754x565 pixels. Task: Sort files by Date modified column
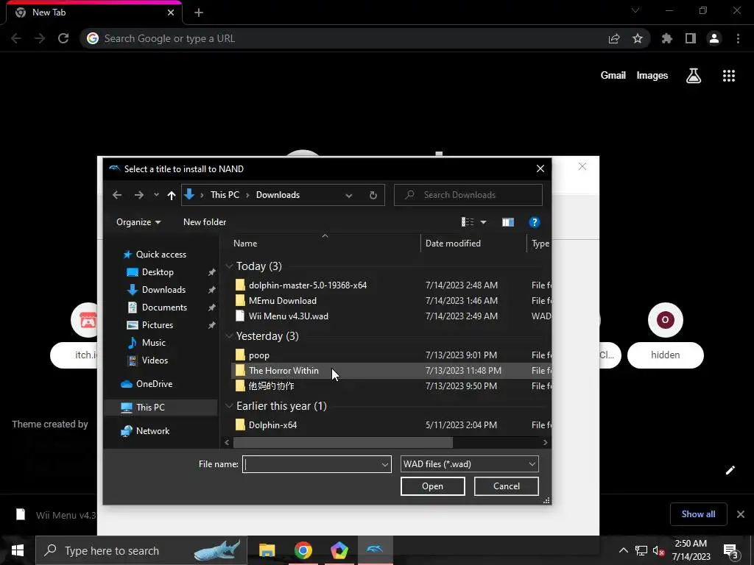pyautogui.click(x=453, y=244)
